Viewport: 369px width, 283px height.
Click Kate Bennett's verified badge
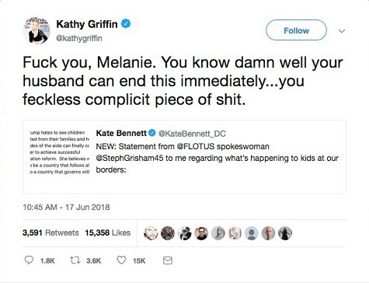tap(151, 133)
